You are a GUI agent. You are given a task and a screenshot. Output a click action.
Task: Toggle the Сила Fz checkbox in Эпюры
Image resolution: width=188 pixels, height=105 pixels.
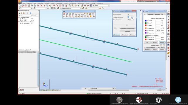148,25
